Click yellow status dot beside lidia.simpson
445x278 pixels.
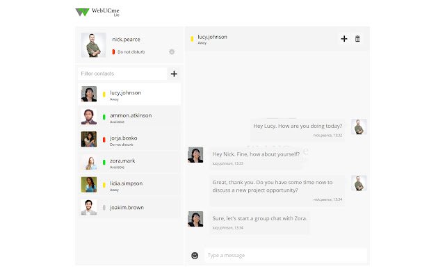pos(104,185)
